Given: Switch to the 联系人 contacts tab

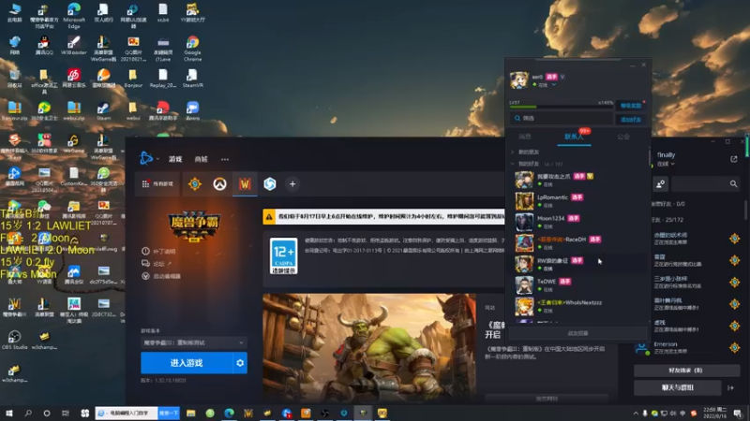Looking at the screenshot, I should 574,137.
